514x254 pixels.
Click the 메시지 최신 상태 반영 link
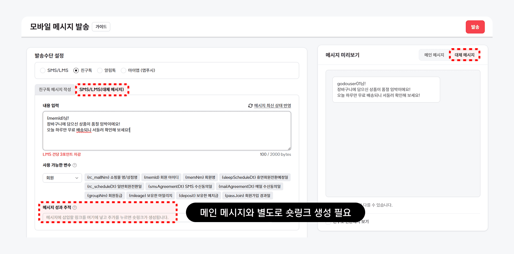tap(272, 106)
